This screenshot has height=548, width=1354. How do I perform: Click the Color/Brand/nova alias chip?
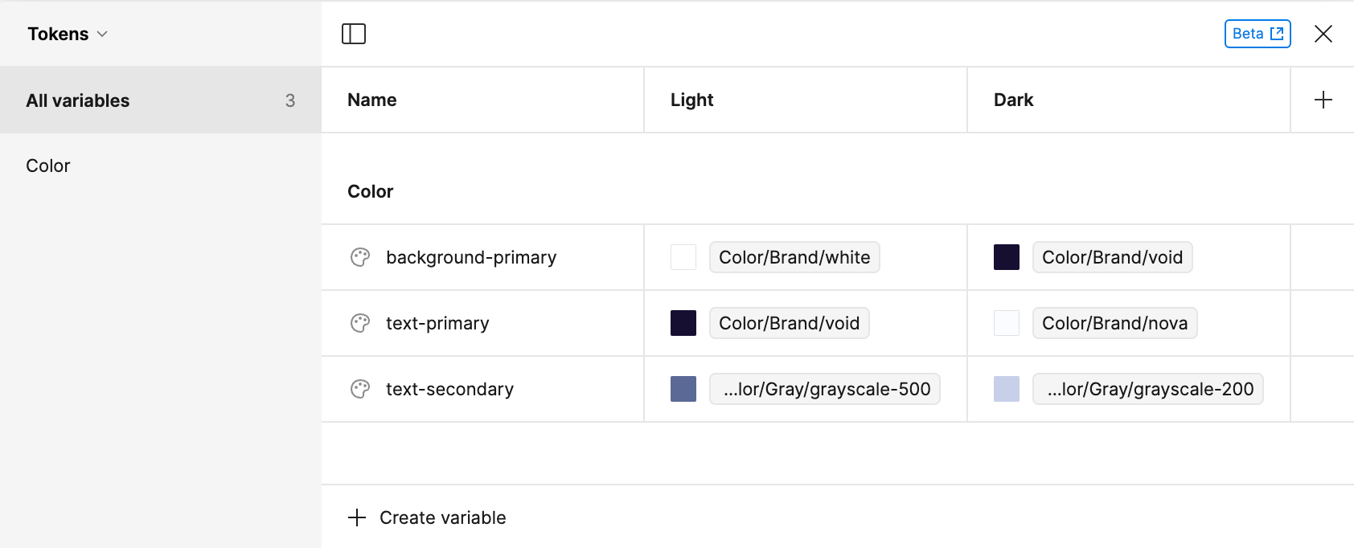[x=1114, y=323]
